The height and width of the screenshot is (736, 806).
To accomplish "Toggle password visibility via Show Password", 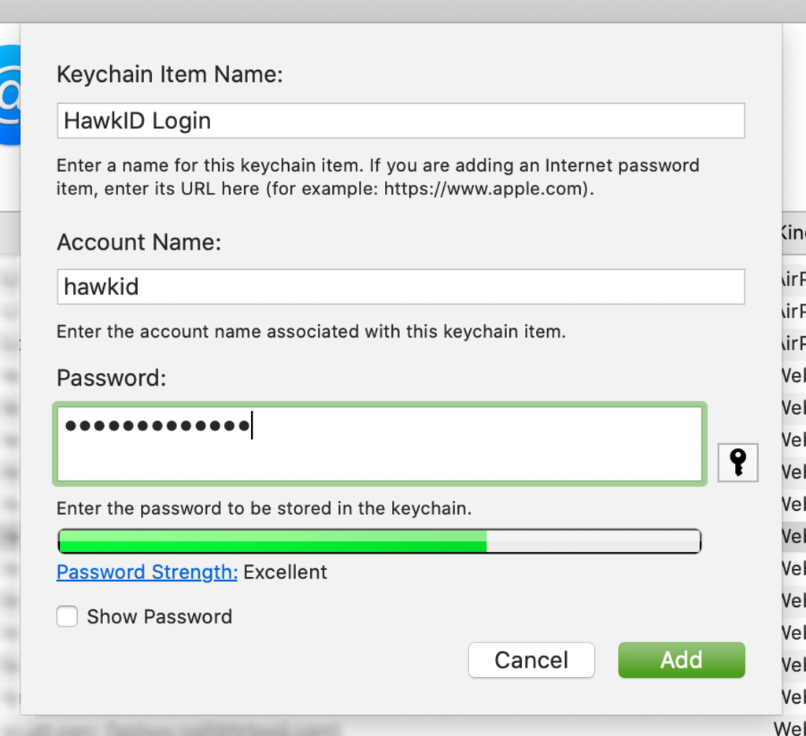I will [67, 617].
